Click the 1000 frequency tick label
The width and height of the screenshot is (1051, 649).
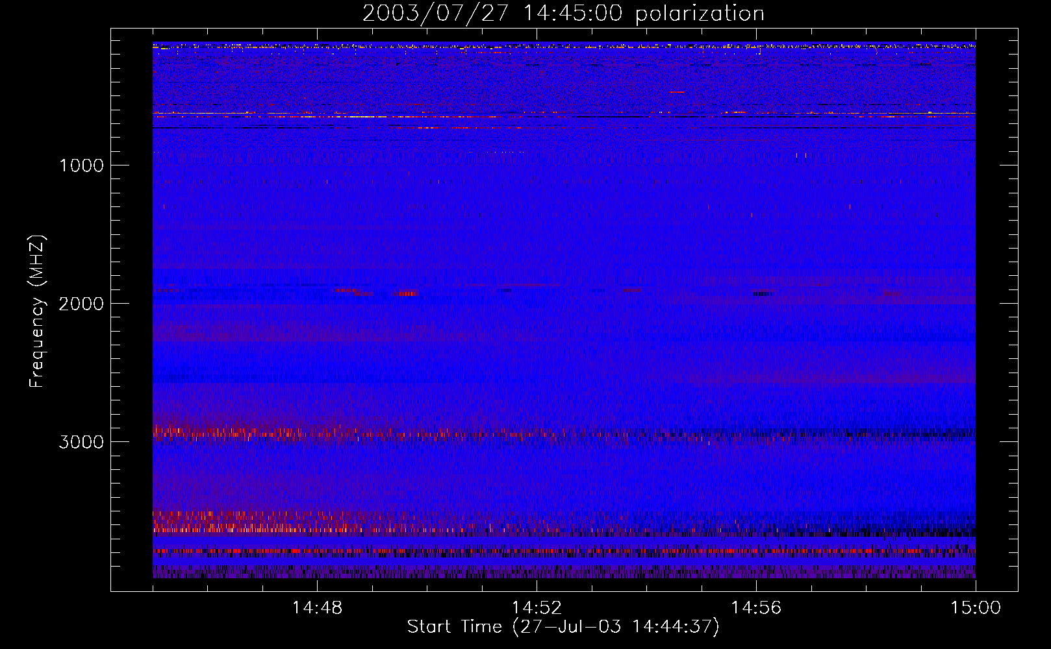click(x=82, y=165)
